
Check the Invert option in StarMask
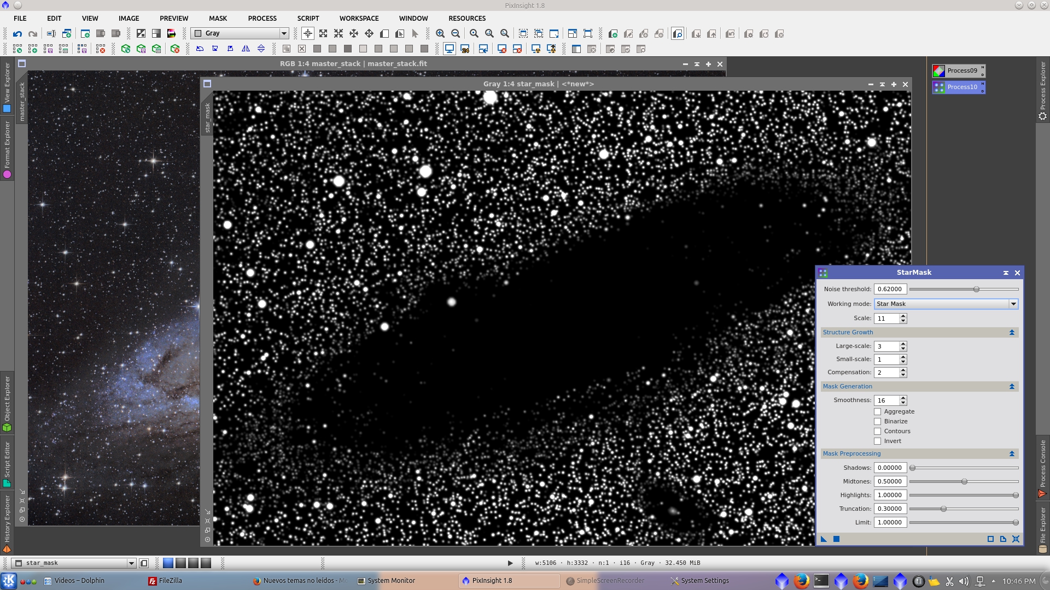point(878,441)
